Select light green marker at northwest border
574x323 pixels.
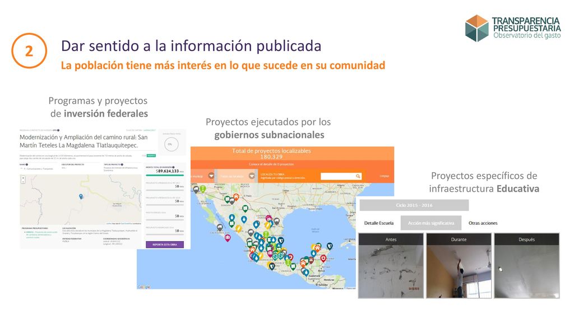click(203, 188)
